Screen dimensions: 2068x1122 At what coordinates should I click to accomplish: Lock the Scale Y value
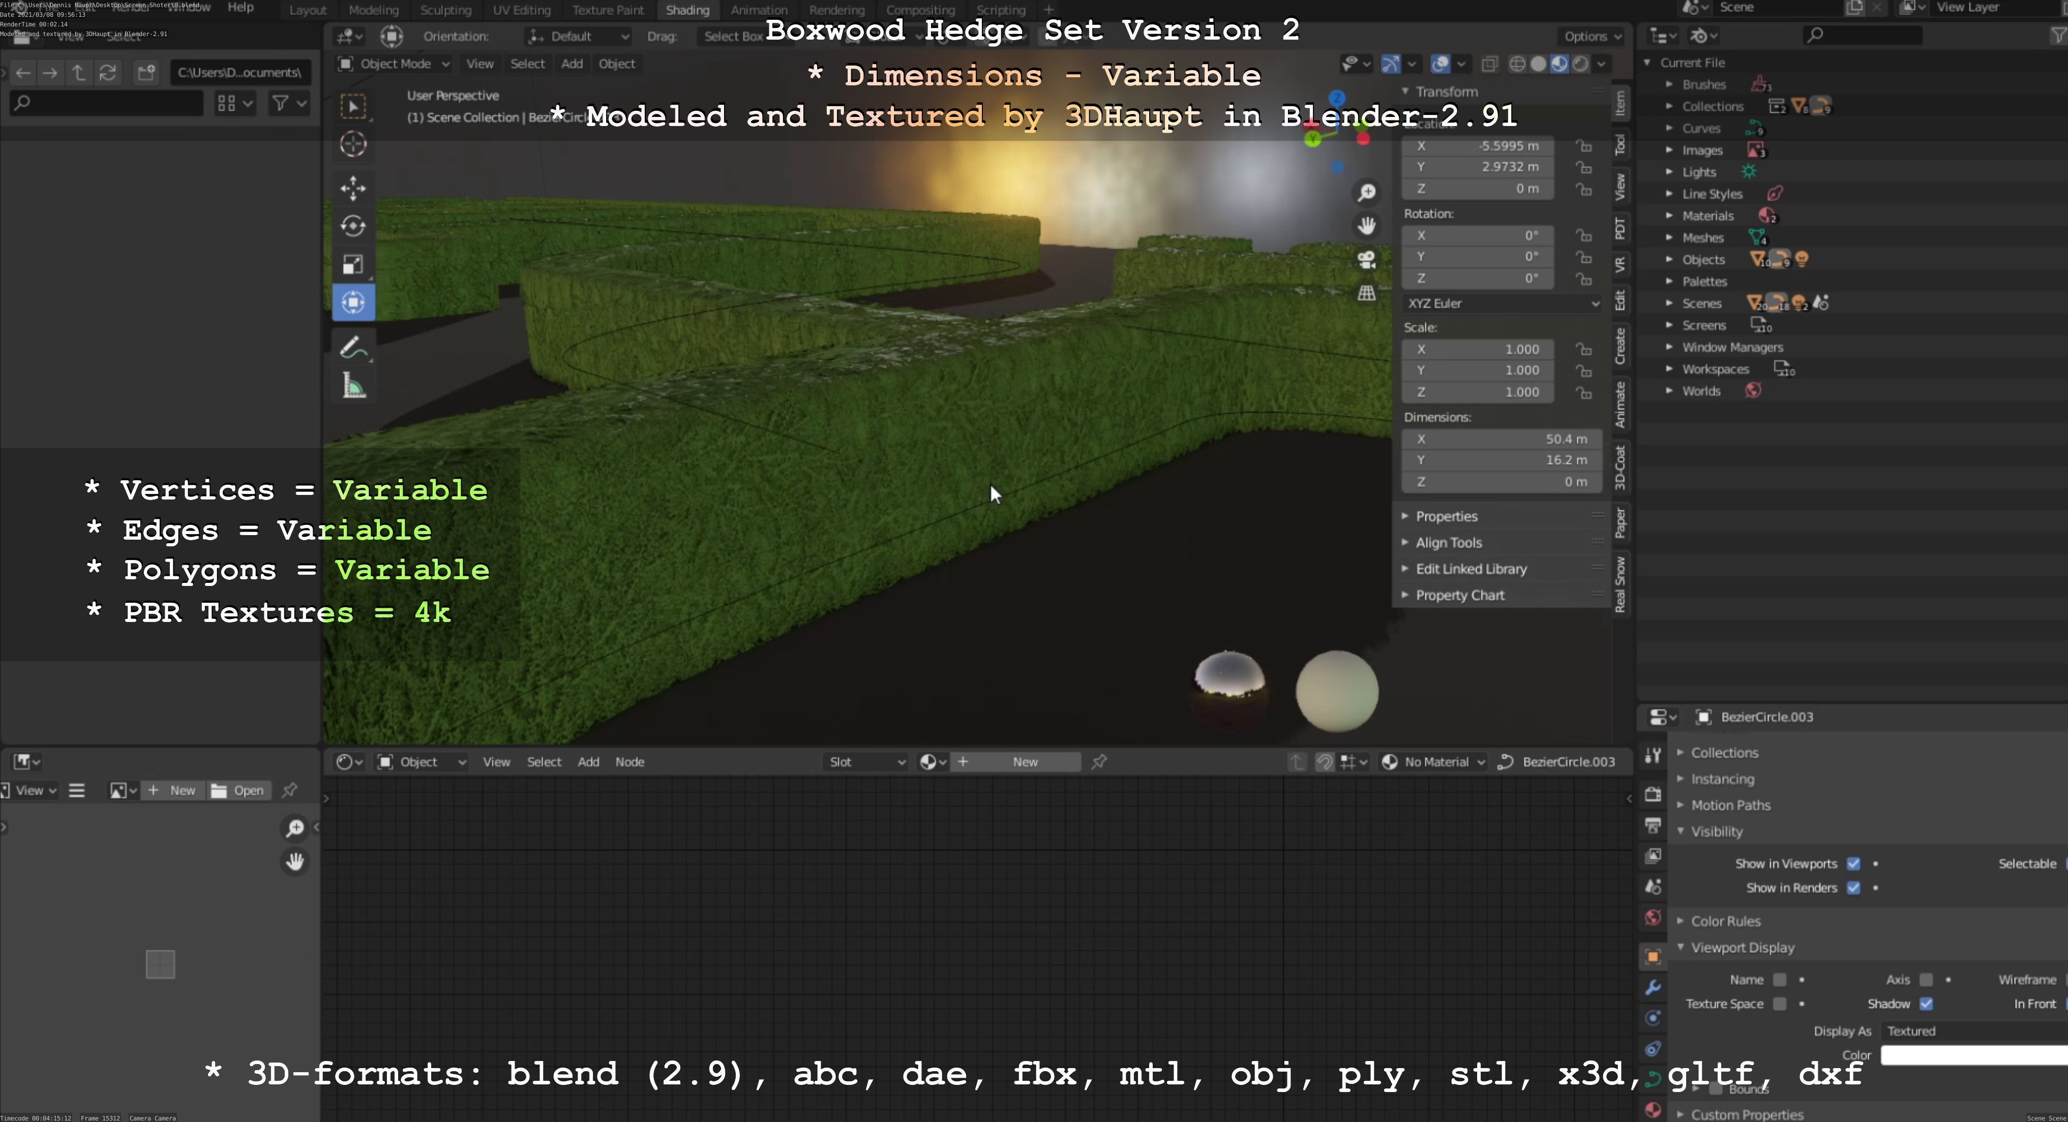click(x=1583, y=370)
